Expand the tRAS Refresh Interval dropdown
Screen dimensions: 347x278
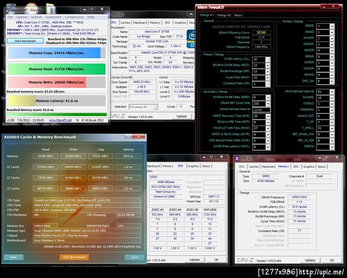[331, 92]
